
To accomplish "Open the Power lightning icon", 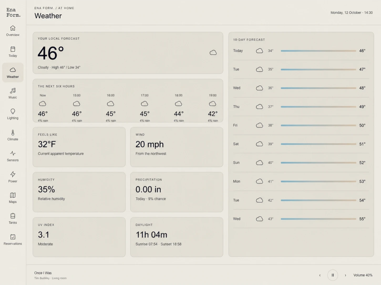I will [x=13, y=174].
